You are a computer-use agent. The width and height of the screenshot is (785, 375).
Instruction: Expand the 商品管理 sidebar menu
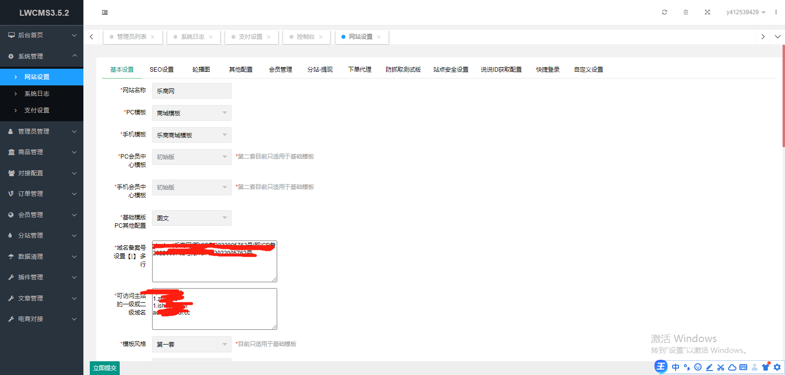point(42,152)
